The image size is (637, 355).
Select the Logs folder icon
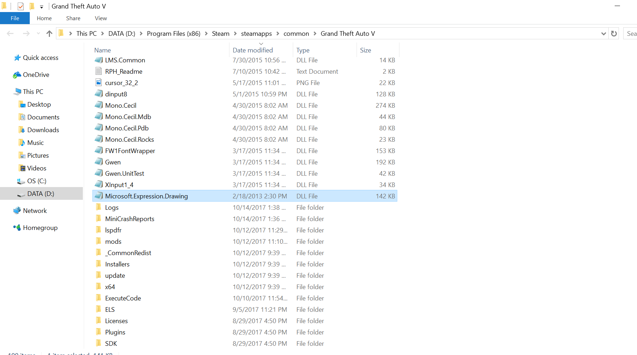point(99,207)
